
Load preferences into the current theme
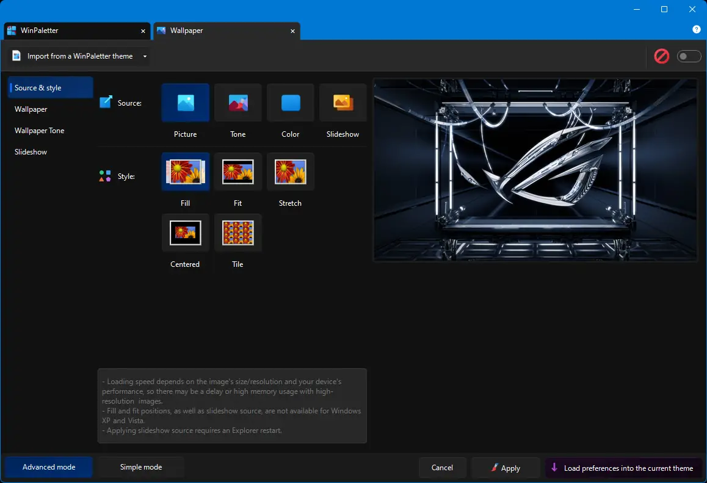623,468
